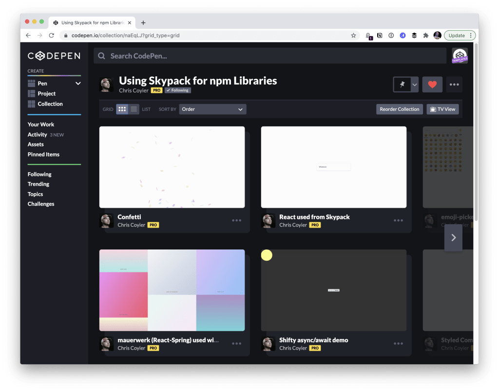
Task: Click the Buffer stack extension icon
Action: pyautogui.click(x=414, y=36)
